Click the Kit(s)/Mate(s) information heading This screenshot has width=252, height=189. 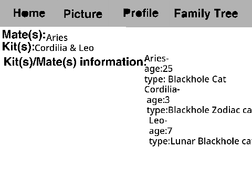(x=75, y=62)
